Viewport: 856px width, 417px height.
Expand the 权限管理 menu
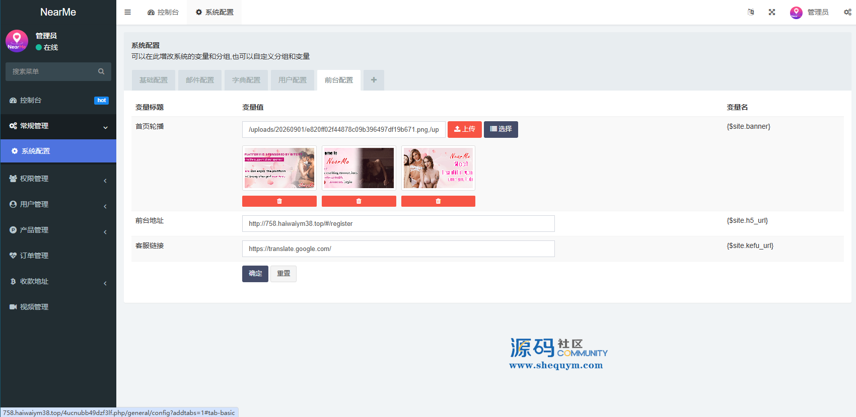pyautogui.click(x=58, y=179)
